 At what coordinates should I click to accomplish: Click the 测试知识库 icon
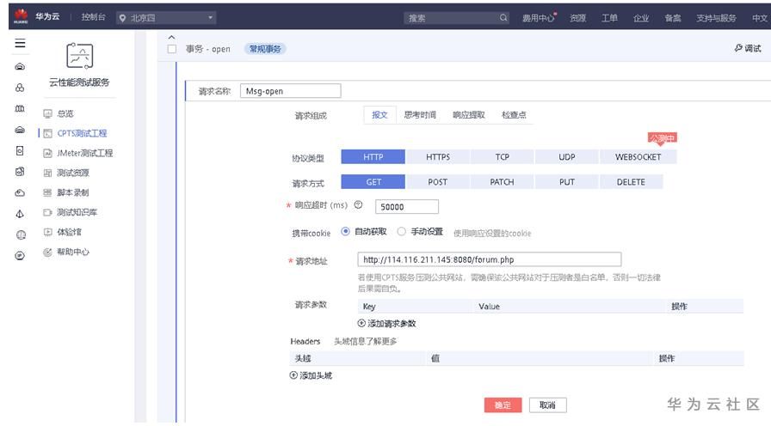click(47, 212)
